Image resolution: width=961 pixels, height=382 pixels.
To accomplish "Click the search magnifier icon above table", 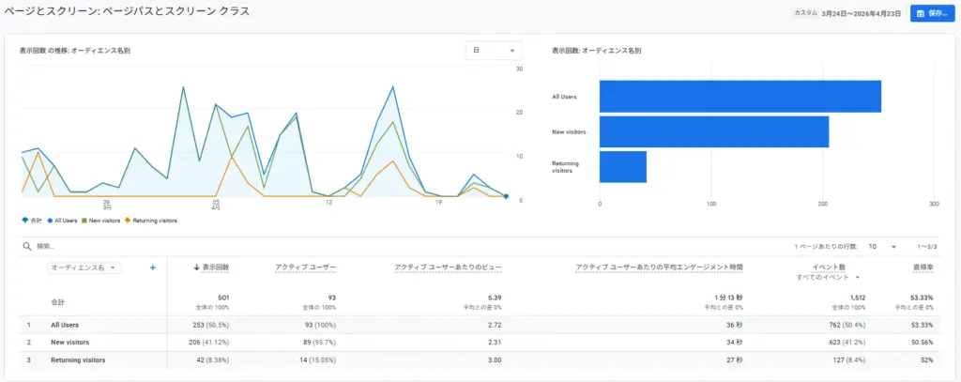I will point(27,246).
